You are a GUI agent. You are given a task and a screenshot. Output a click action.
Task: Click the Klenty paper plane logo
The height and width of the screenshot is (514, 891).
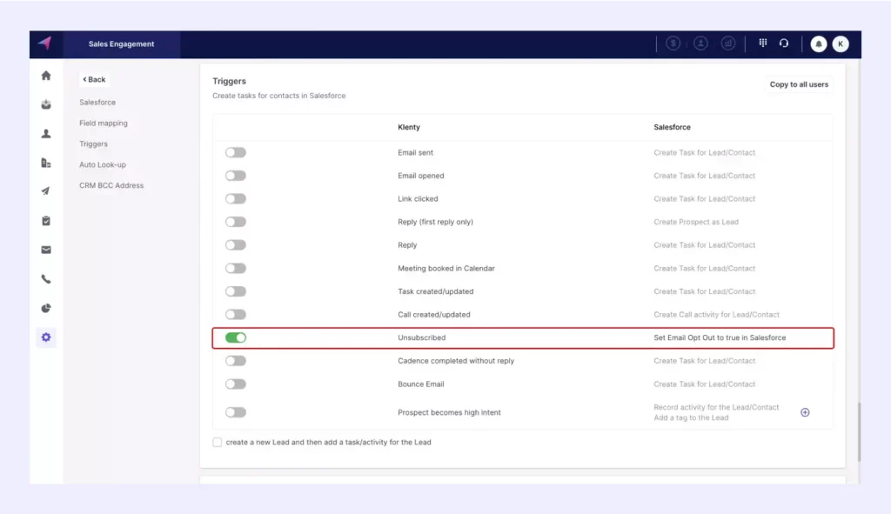tap(45, 43)
